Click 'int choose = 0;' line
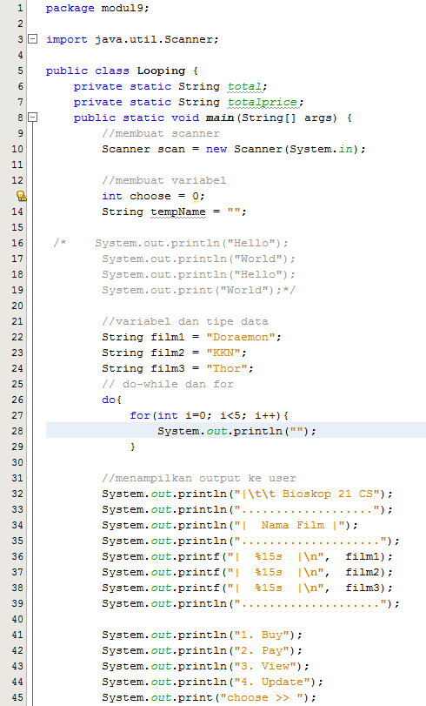 (x=153, y=197)
